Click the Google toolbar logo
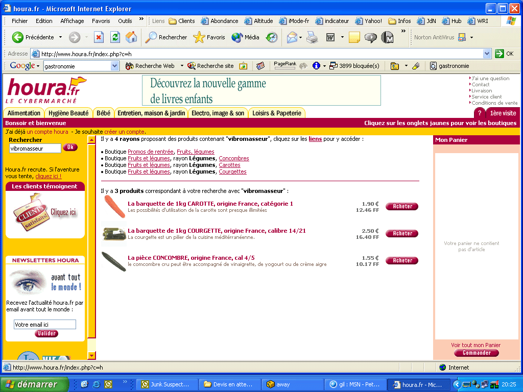Image resolution: width=523 pixels, height=392 pixels. (x=22, y=66)
